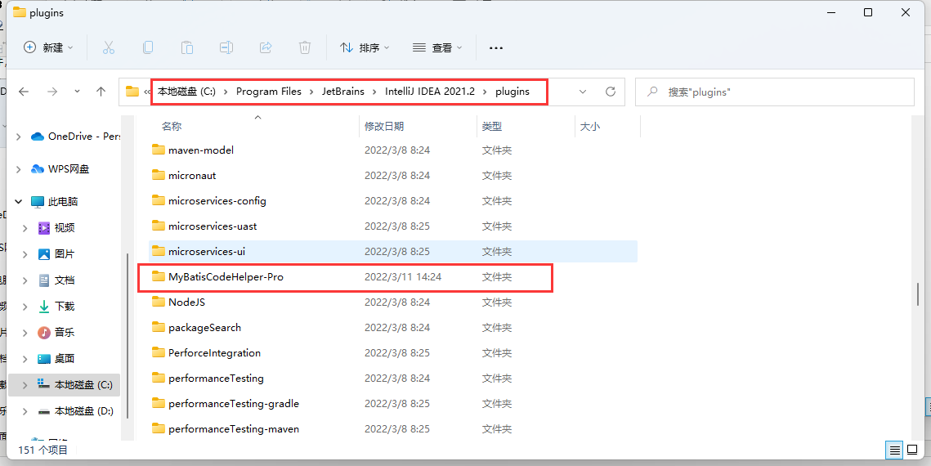This screenshot has width=931, height=466.
Task: Click the Rename icon in toolbar
Action: click(x=226, y=47)
